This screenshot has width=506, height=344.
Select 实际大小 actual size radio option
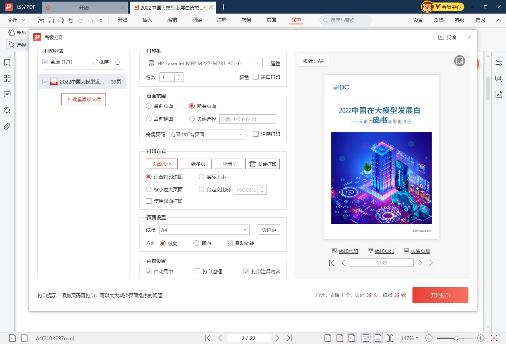[201, 176]
